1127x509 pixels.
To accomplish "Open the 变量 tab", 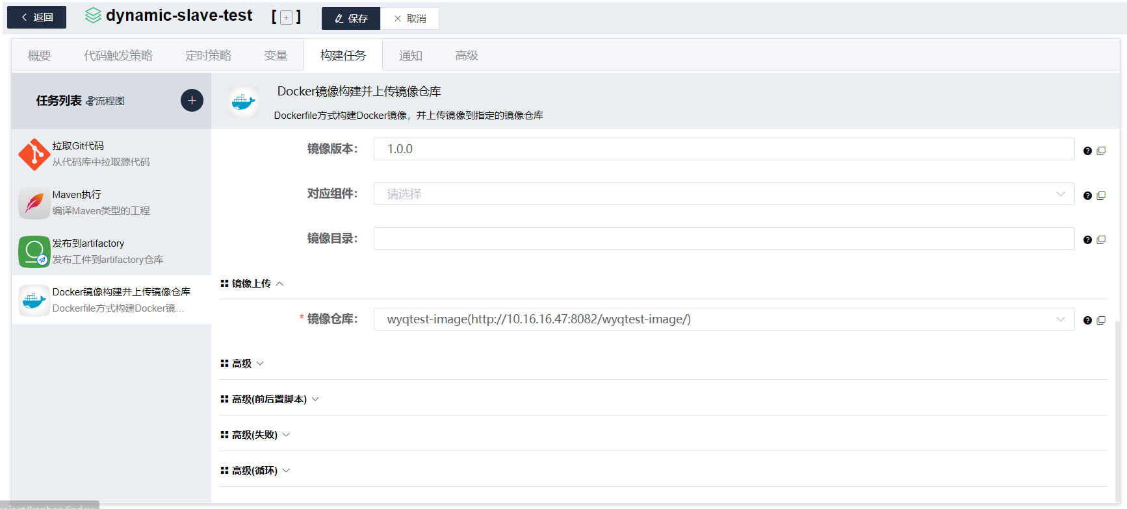I will (x=276, y=56).
